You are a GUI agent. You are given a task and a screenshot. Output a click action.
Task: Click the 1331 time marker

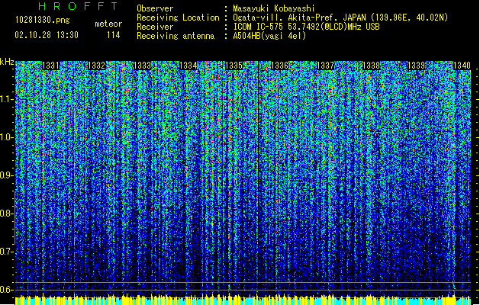click(x=52, y=66)
